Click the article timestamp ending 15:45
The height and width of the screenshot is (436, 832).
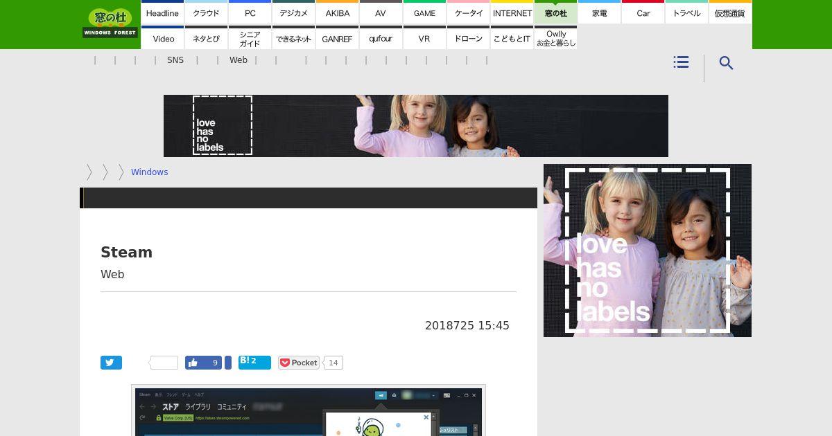click(467, 325)
